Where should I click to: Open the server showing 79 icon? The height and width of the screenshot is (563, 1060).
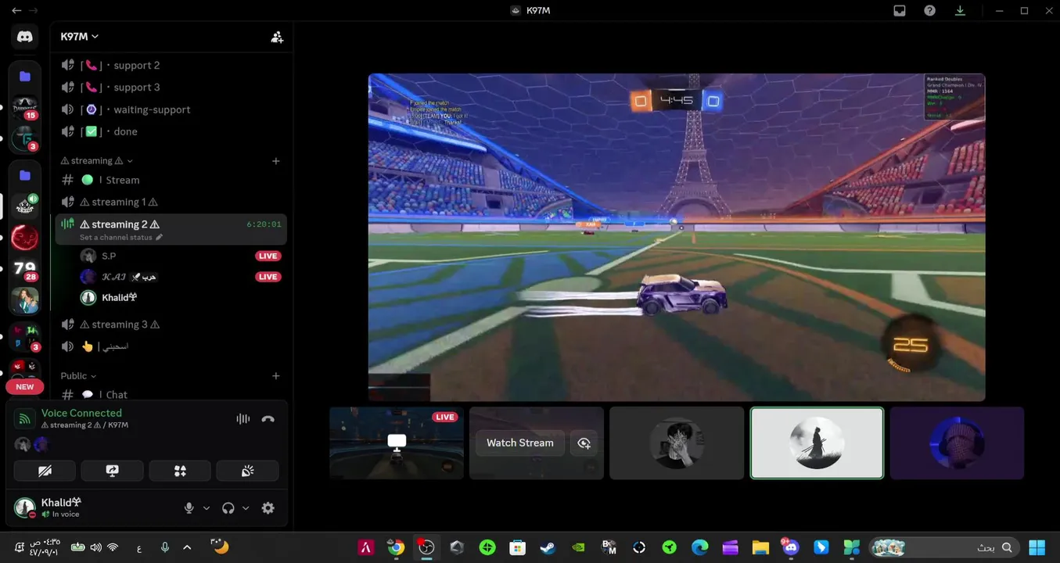click(x=25, y=270)
